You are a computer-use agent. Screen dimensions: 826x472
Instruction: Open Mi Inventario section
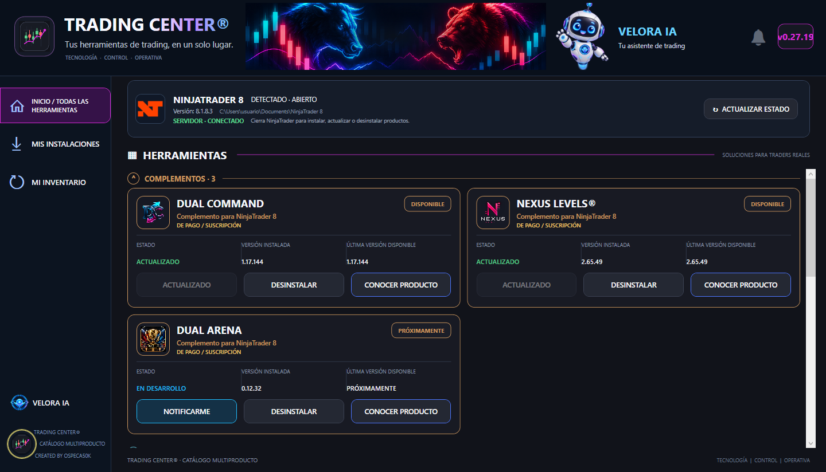(56, 182)
